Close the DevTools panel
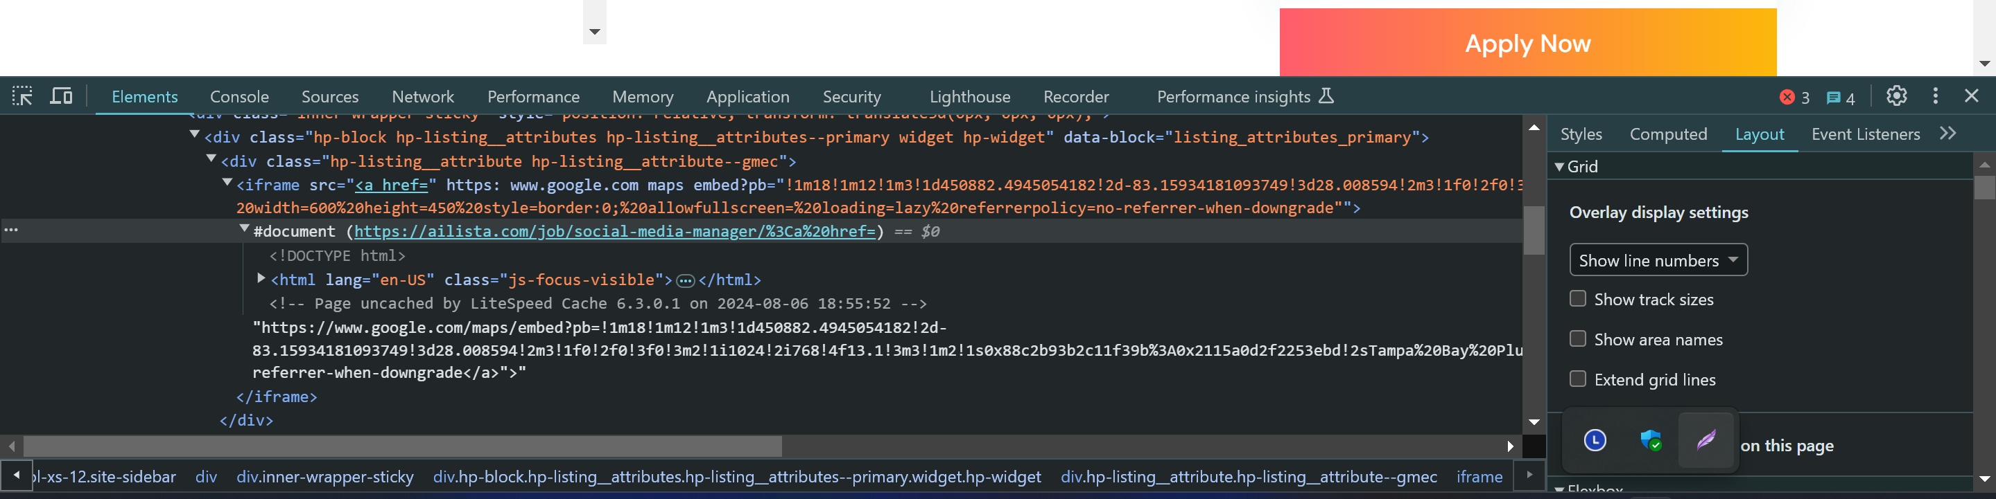1996x499 pixels. point(1972,96)
